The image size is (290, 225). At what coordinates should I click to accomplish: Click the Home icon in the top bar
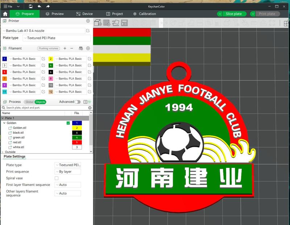(4, 14)
